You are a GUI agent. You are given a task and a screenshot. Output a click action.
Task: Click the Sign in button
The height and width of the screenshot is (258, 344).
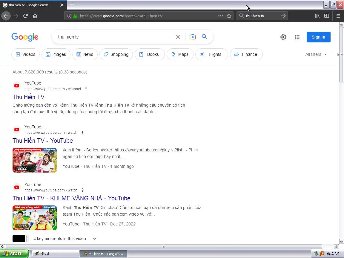318,37
